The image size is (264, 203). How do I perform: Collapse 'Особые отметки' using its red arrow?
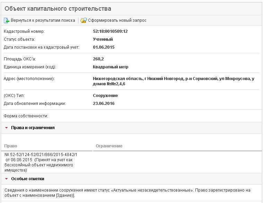[6, 179]
